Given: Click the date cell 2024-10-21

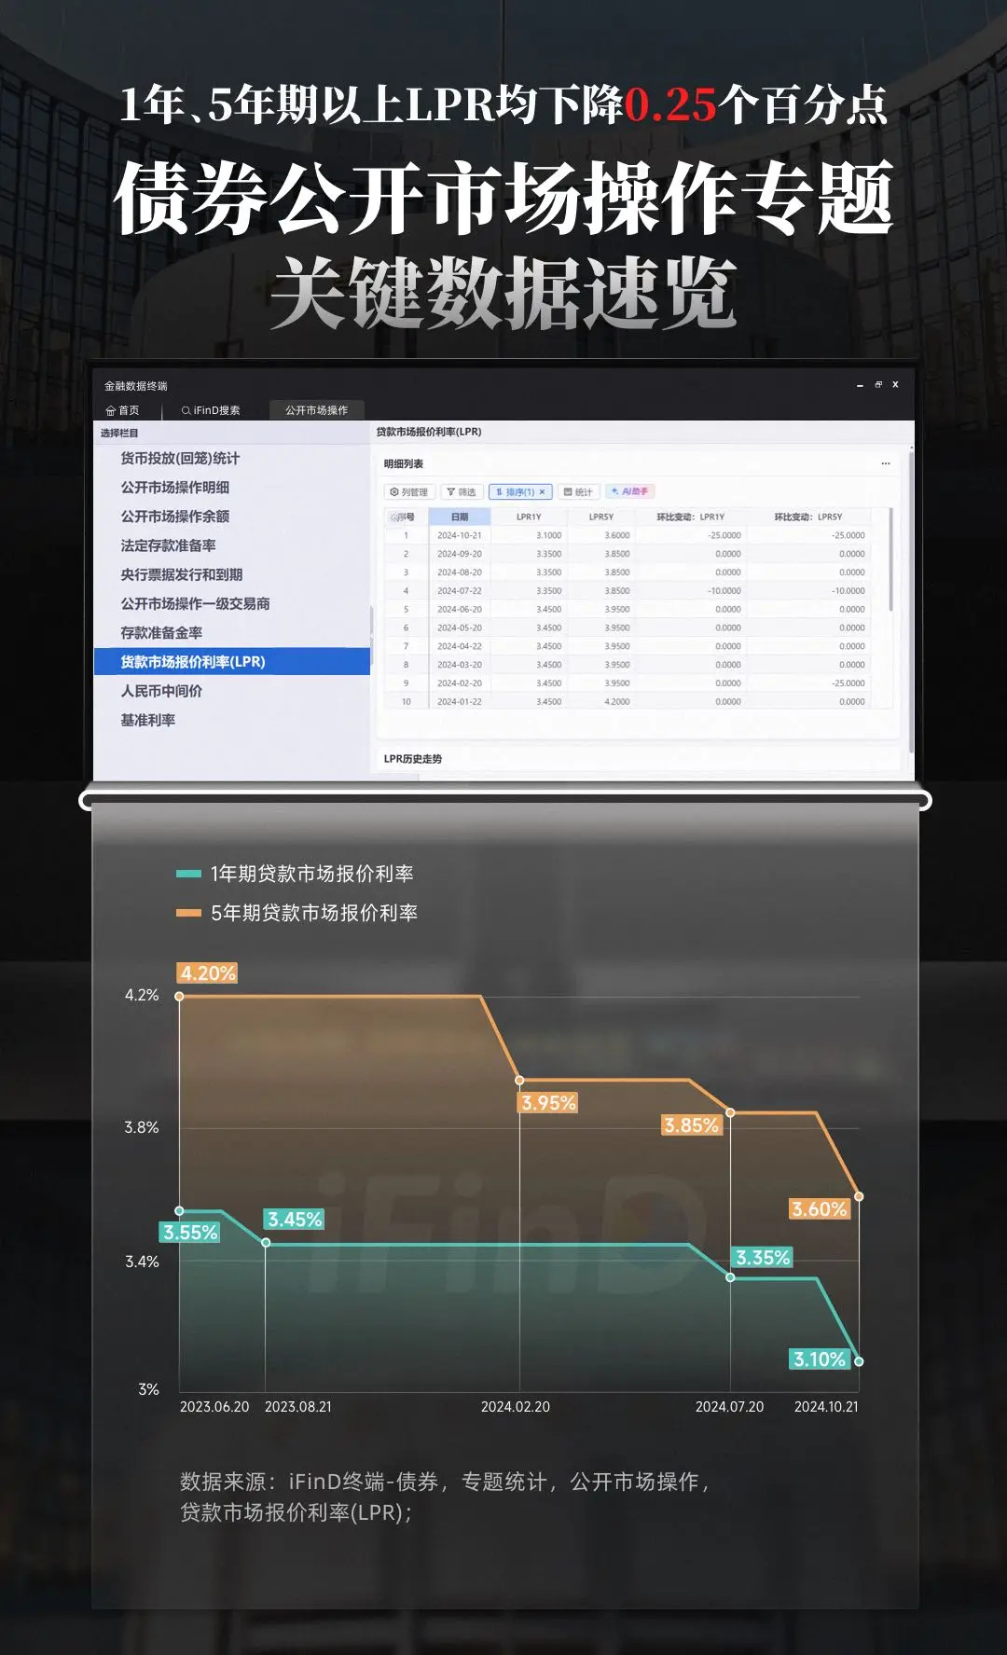Looking at the screenshot, I should pos(460,535).
